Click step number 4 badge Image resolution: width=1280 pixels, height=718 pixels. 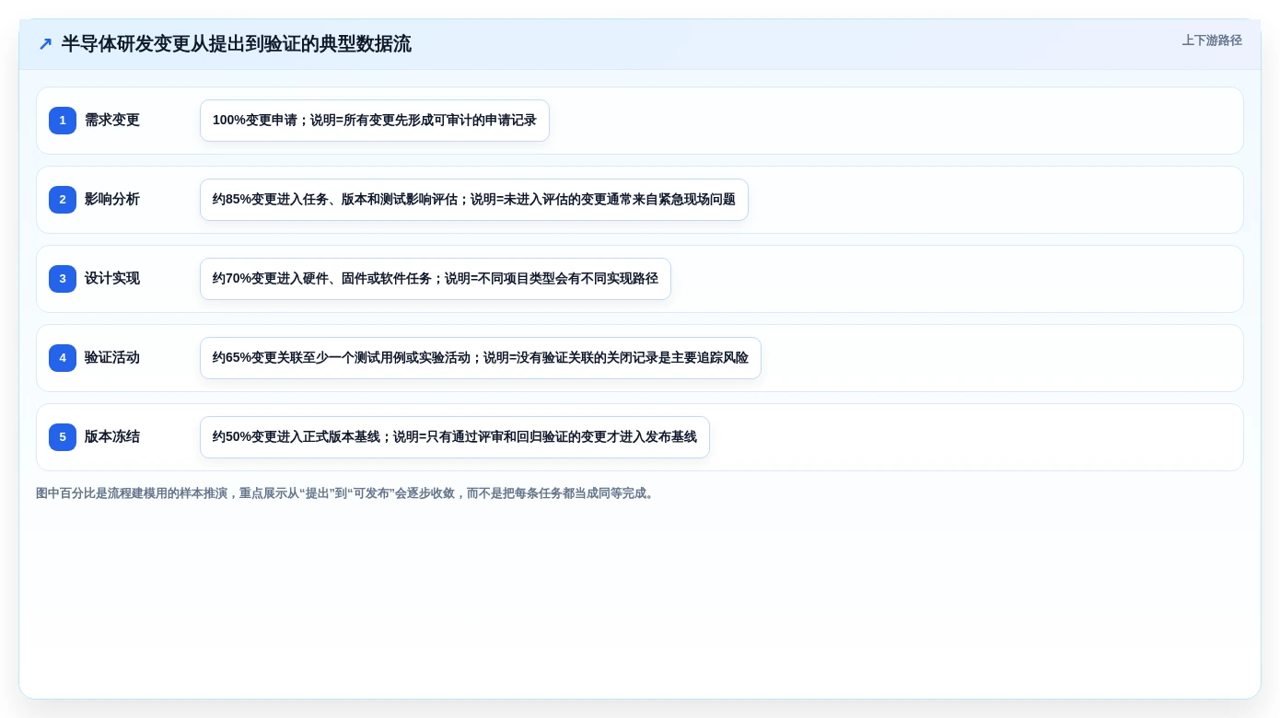tap(63, 358)
